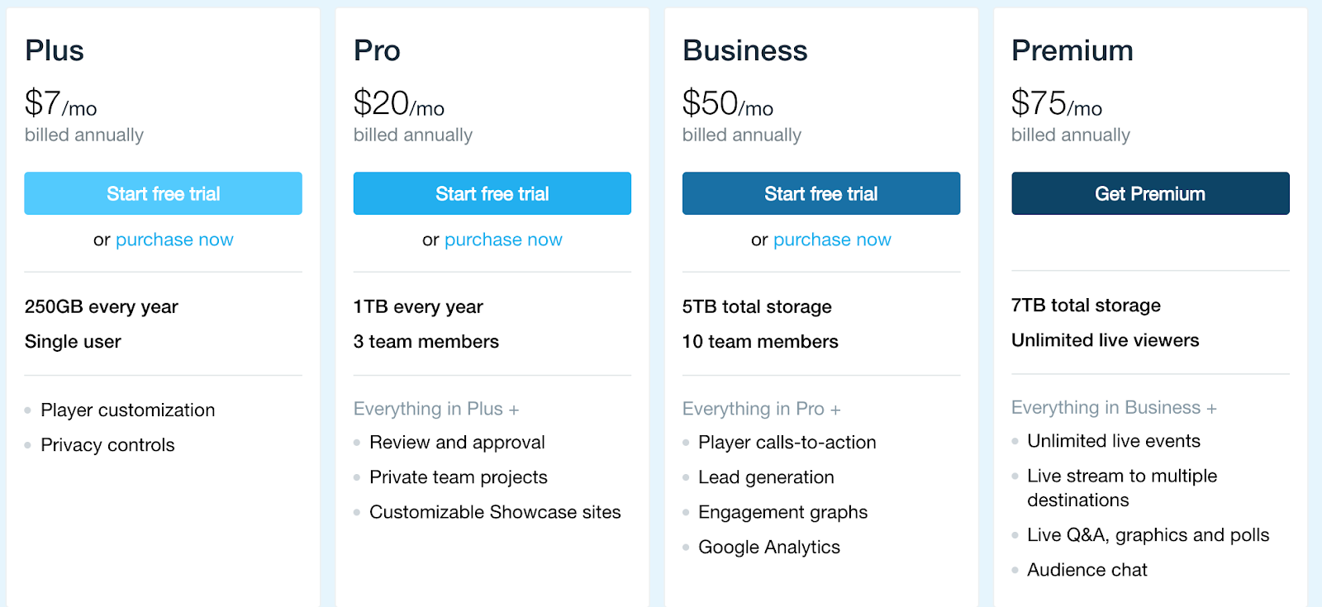Open purchase now link under Pro

503,239
